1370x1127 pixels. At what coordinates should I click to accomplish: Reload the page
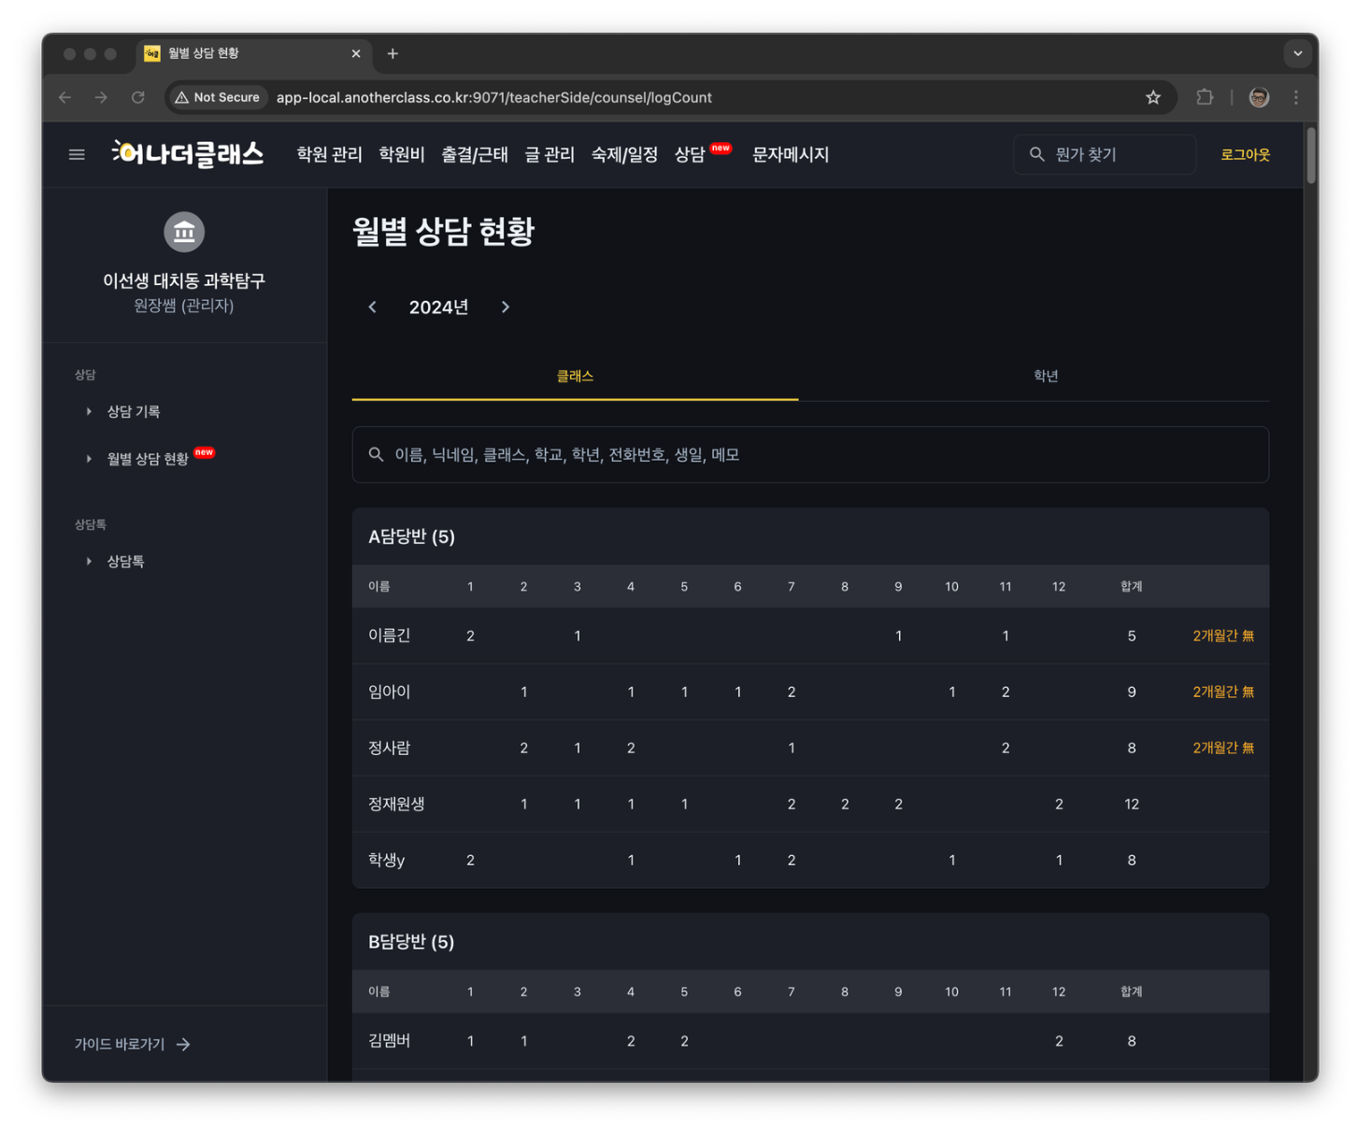(x=138, y=97)
